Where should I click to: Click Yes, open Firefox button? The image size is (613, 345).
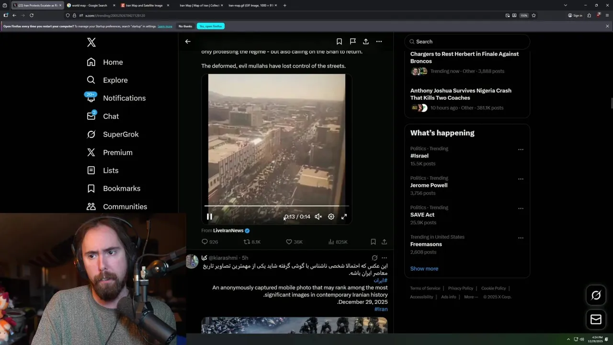click(x=211, y=26)
